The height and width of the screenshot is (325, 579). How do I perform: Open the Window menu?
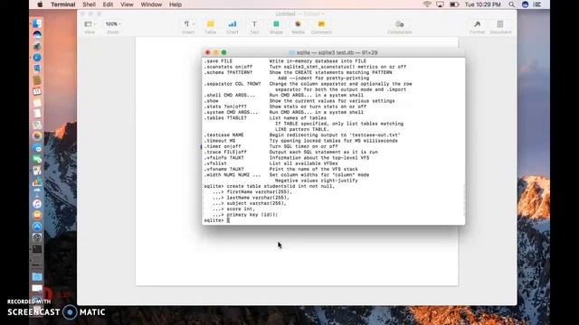click(x=151, y=5)
